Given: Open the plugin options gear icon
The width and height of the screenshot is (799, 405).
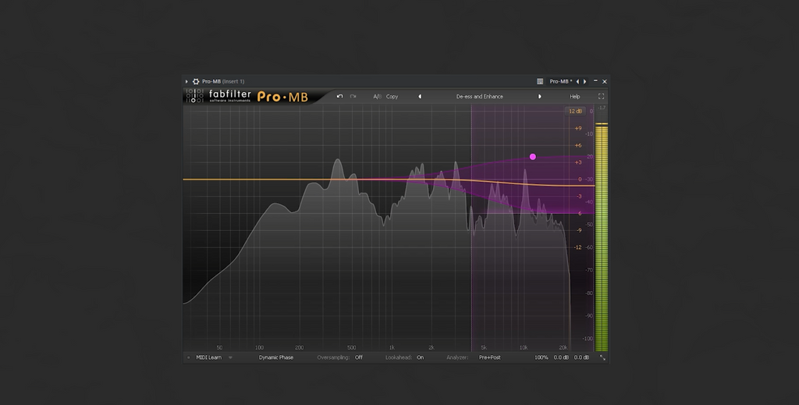Looking at the screenshot, I should tap(196, 81).
